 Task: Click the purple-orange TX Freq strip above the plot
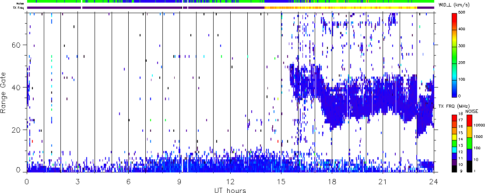tap(230, 7)
